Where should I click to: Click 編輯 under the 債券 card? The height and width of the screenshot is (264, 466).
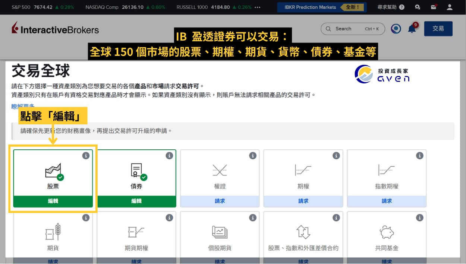pos(136,201)
